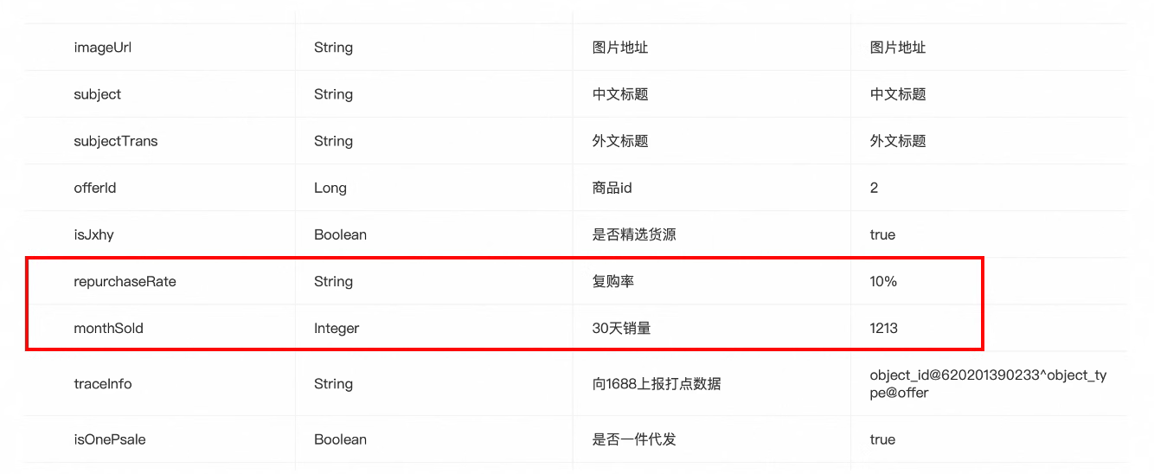The image size is (1154, 474).
Task: Select the subject field name cell
Action: pos(97,94)
